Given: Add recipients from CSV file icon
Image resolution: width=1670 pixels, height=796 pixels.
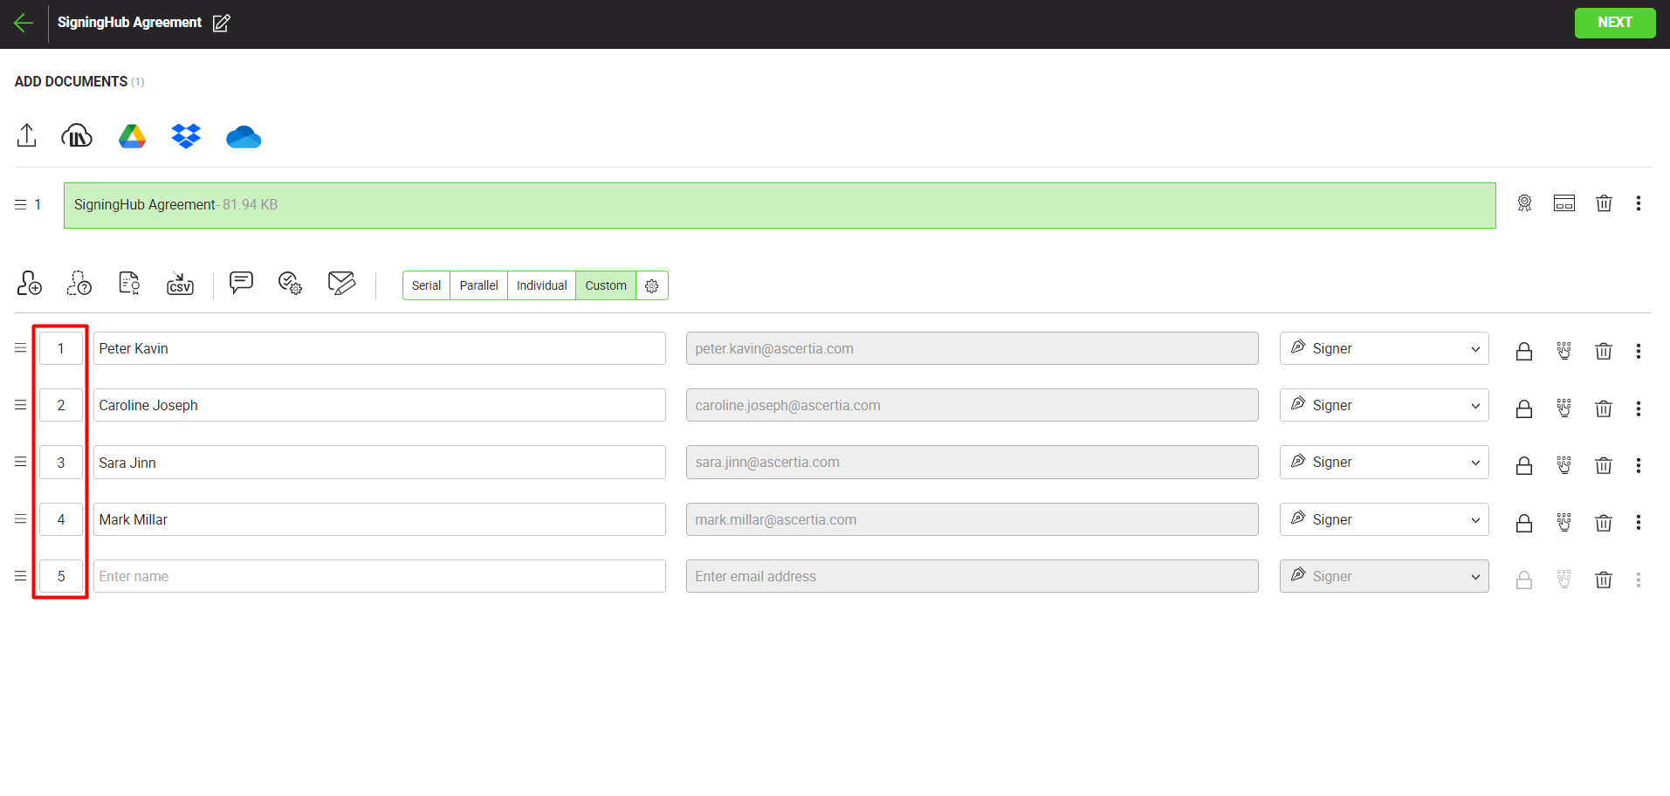Looking at the screenshot, I should [x=180, y=284].
